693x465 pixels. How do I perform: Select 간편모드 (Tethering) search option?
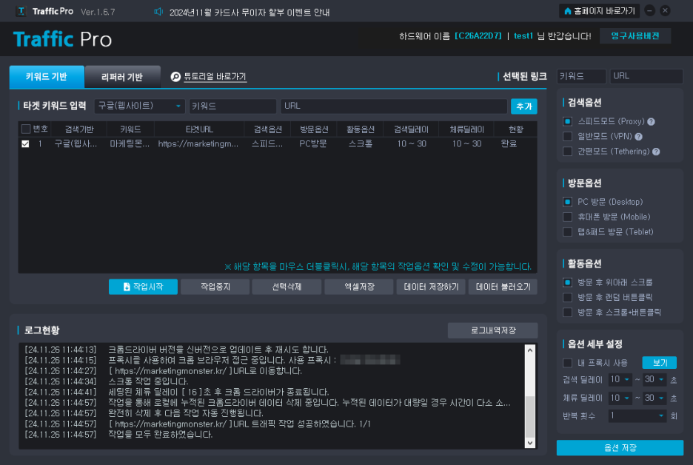[x=567, y=152]
